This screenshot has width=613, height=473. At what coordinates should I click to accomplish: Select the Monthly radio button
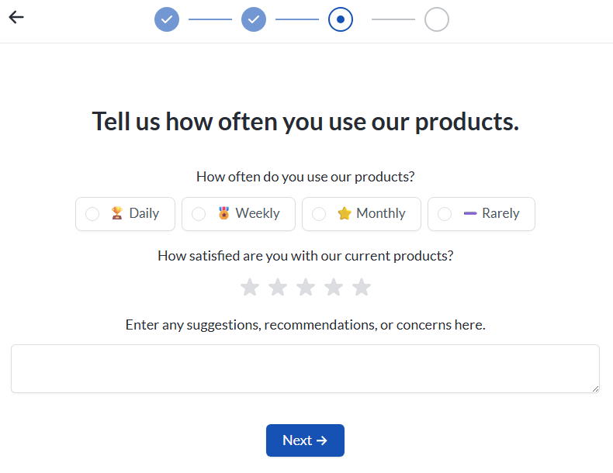pyautogui.click(x=319, y=214)
